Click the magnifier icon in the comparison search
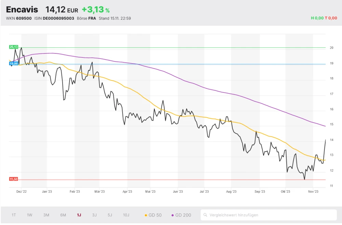Viewport: 342px width, 225px height. click(205, 215)
